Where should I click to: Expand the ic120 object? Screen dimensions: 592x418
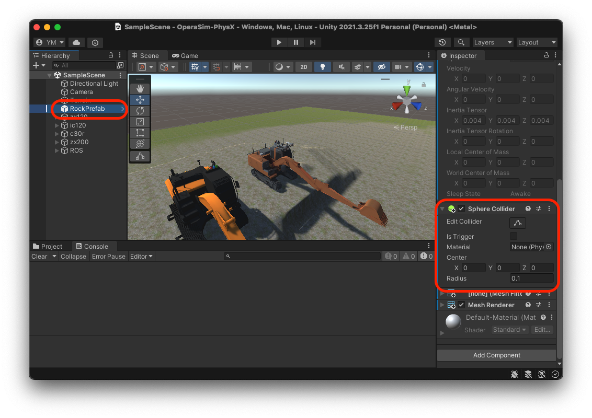click(x=56, y=125)
